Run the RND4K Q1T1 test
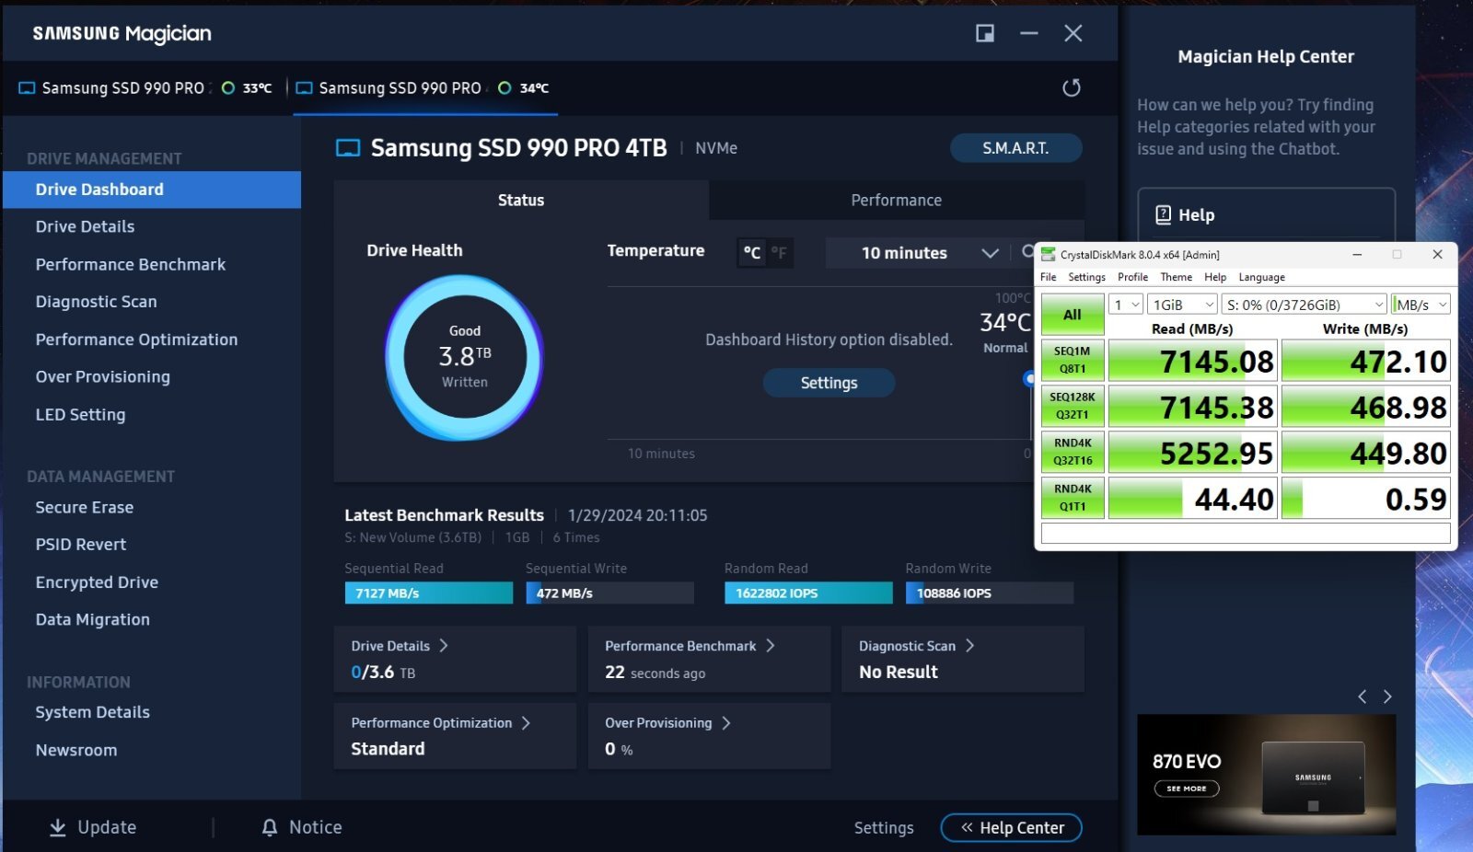 [x=1073, y=498]
